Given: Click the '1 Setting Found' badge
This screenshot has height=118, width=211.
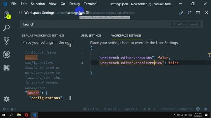Looking at the screenshot, I should [x=186, y=24].
